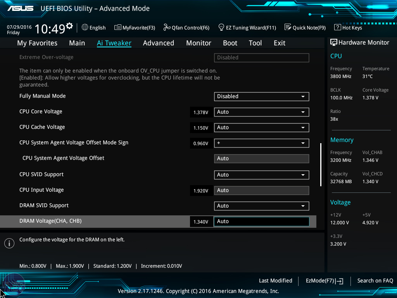Launch EZ Tuning Wizard(F11)
Image resolution: width=397 pixels, height=298 pixels.
(247, 28)
